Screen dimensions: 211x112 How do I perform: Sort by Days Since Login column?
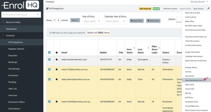click(159, 48)
